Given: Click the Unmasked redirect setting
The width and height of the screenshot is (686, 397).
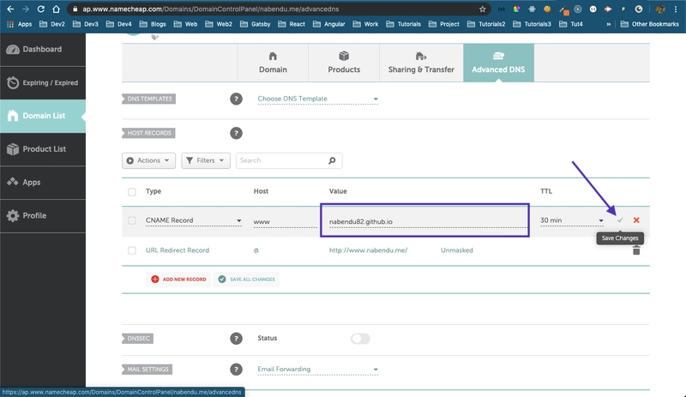Looking at the screenshot, I should tap(457, 250).
